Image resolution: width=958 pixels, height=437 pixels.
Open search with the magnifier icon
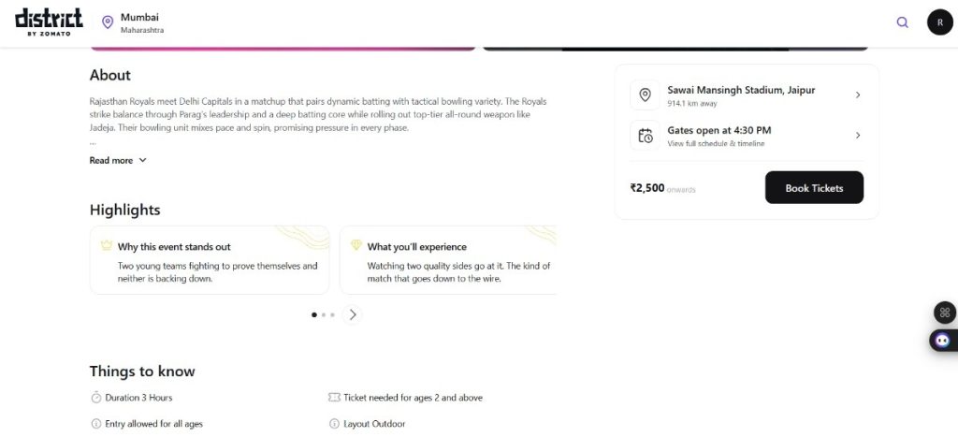(x=902, y=22)
